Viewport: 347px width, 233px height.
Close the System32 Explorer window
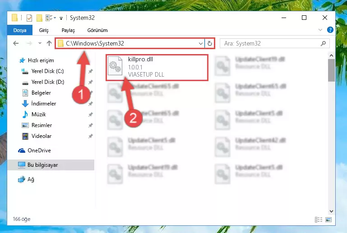324,18
